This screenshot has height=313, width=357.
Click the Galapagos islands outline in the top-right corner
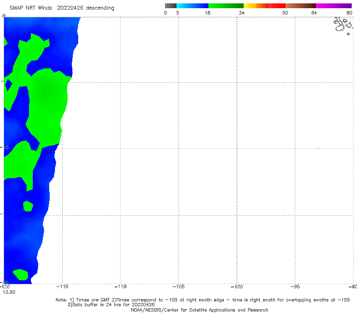click(x=343, y=25)
